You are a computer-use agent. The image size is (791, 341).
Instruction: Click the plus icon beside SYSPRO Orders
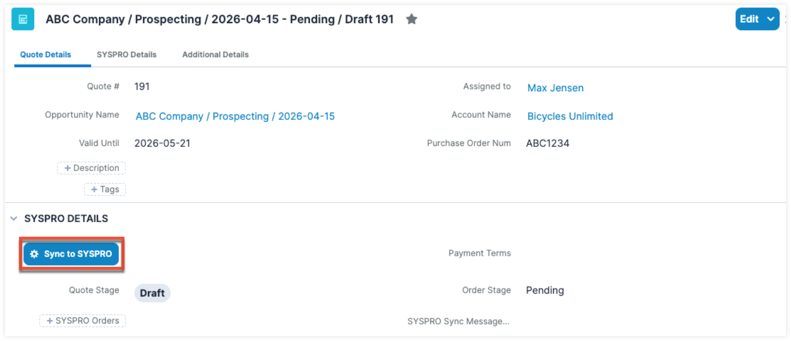(50, 321)
